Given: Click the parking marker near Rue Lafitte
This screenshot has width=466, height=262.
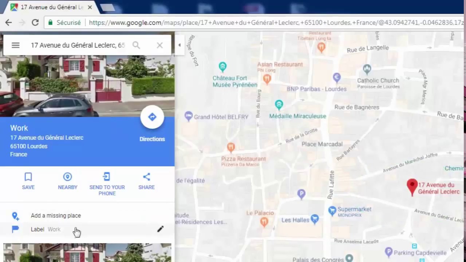Looking at the screenshot, I should coord(301,194).
